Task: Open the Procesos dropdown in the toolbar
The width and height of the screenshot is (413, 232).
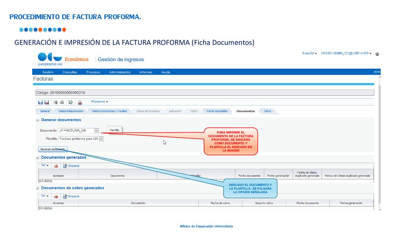Action: pos(100,101)
